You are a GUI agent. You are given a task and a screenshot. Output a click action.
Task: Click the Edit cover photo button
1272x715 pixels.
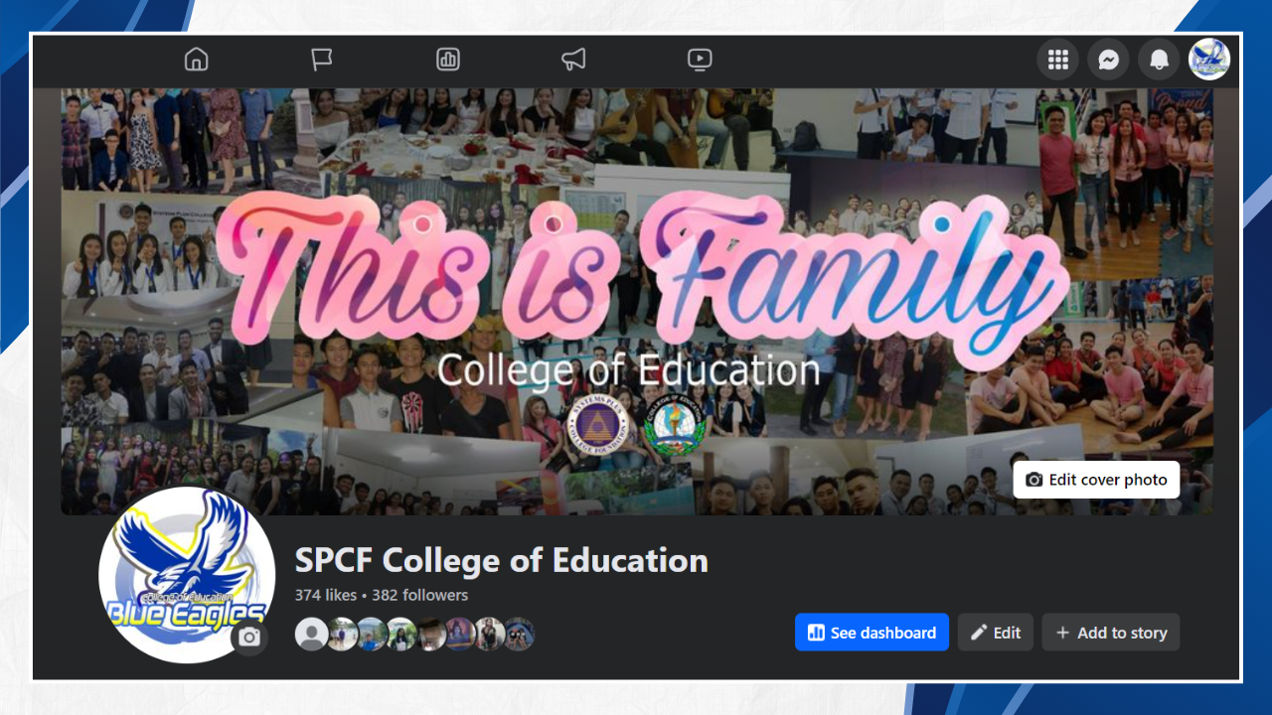click(1096, 480)
